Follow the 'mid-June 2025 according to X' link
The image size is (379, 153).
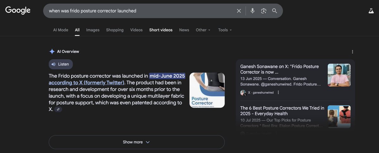click(x=117, y=79)
